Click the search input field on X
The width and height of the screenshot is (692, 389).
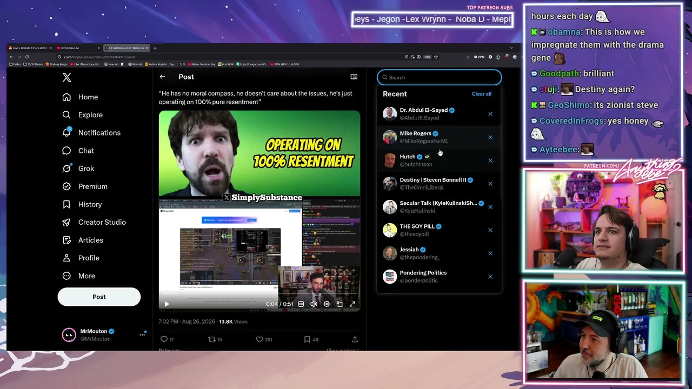pyautogui.click(x=439, y=77)
